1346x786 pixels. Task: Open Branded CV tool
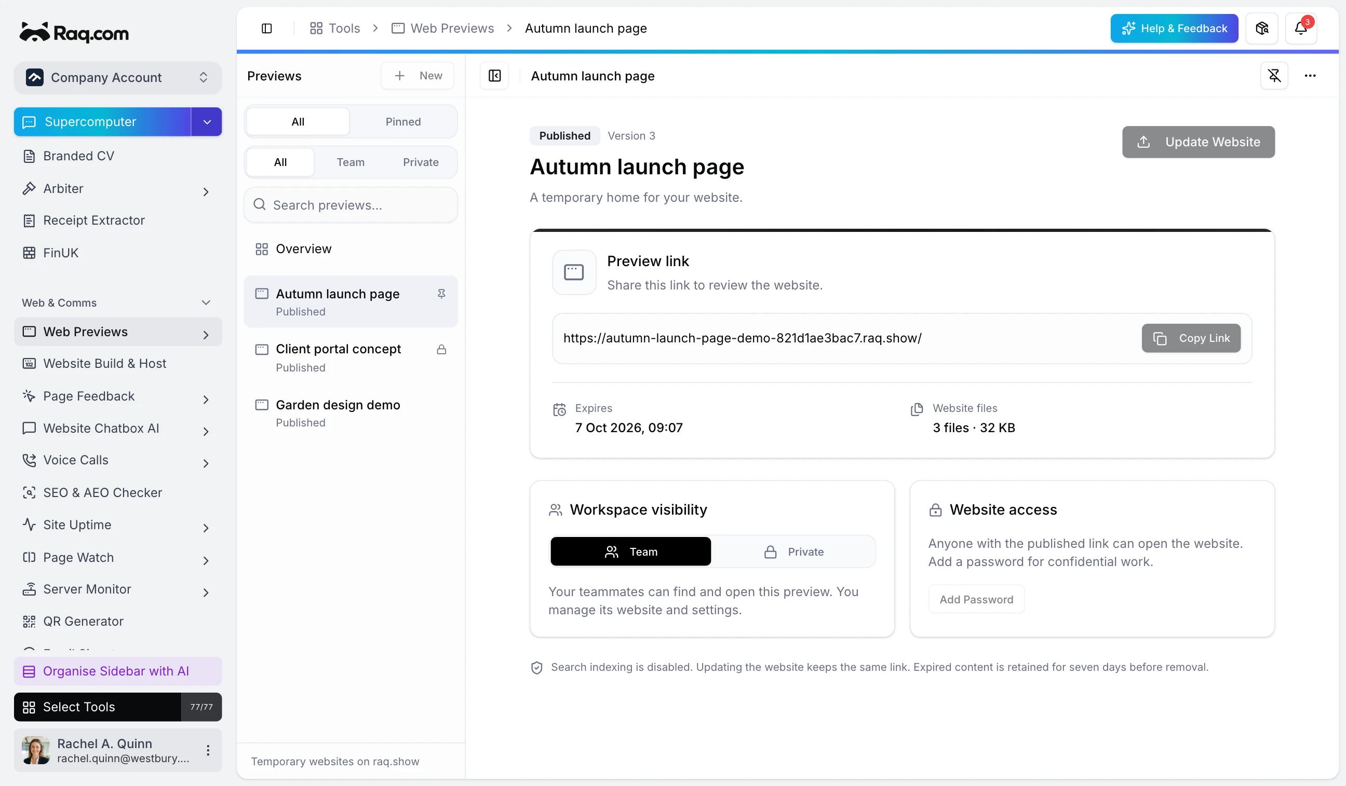tap(118, 156)
